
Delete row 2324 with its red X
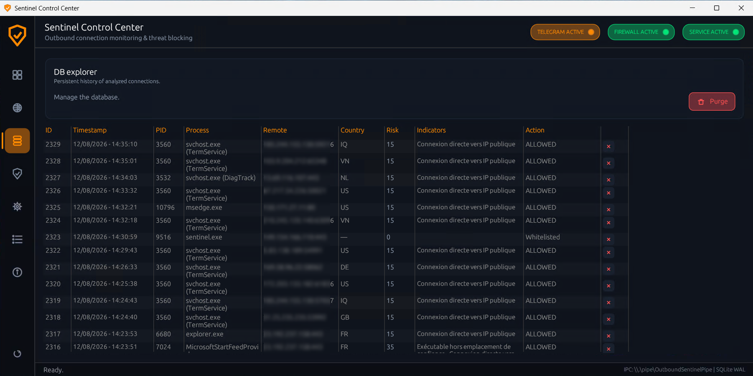(608, 223)
